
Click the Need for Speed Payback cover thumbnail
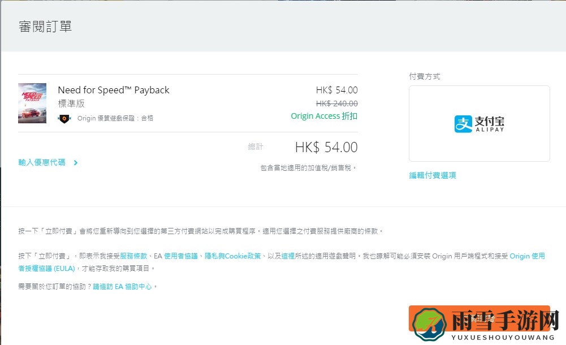(32, 103)
